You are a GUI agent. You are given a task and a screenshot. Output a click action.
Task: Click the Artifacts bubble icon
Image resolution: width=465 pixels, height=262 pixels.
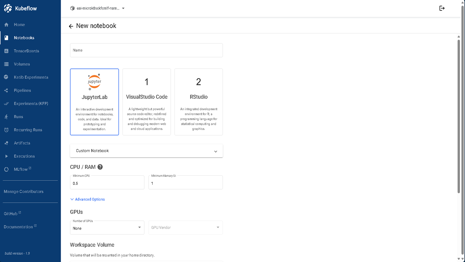pyautogui.click(x=6, y=143)
